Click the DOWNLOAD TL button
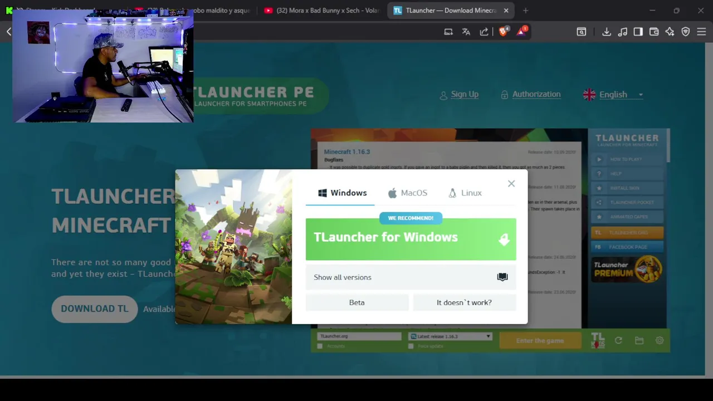 coord(95,309)
